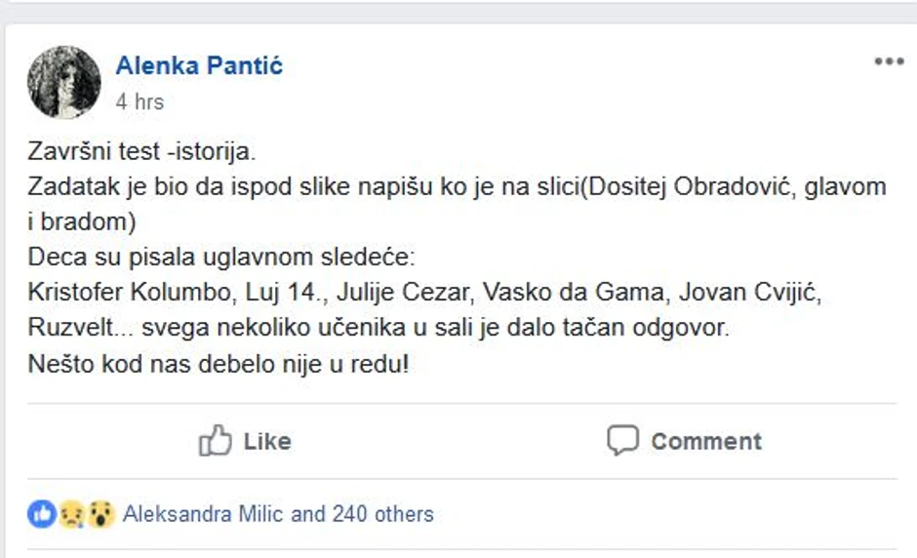Click the sad face reaction icon

[x=71, y=514]
